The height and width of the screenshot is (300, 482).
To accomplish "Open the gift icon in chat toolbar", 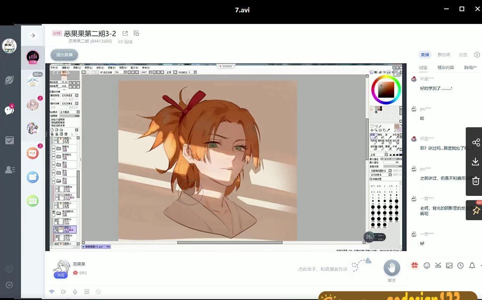I will click(x=414, y=265).
